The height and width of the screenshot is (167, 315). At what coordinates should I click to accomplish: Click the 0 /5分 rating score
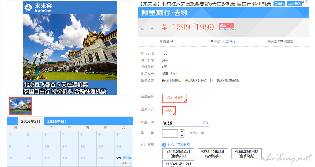(215, 41)
